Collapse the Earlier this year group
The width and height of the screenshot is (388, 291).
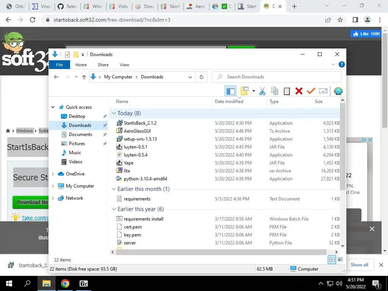point(114,209)
